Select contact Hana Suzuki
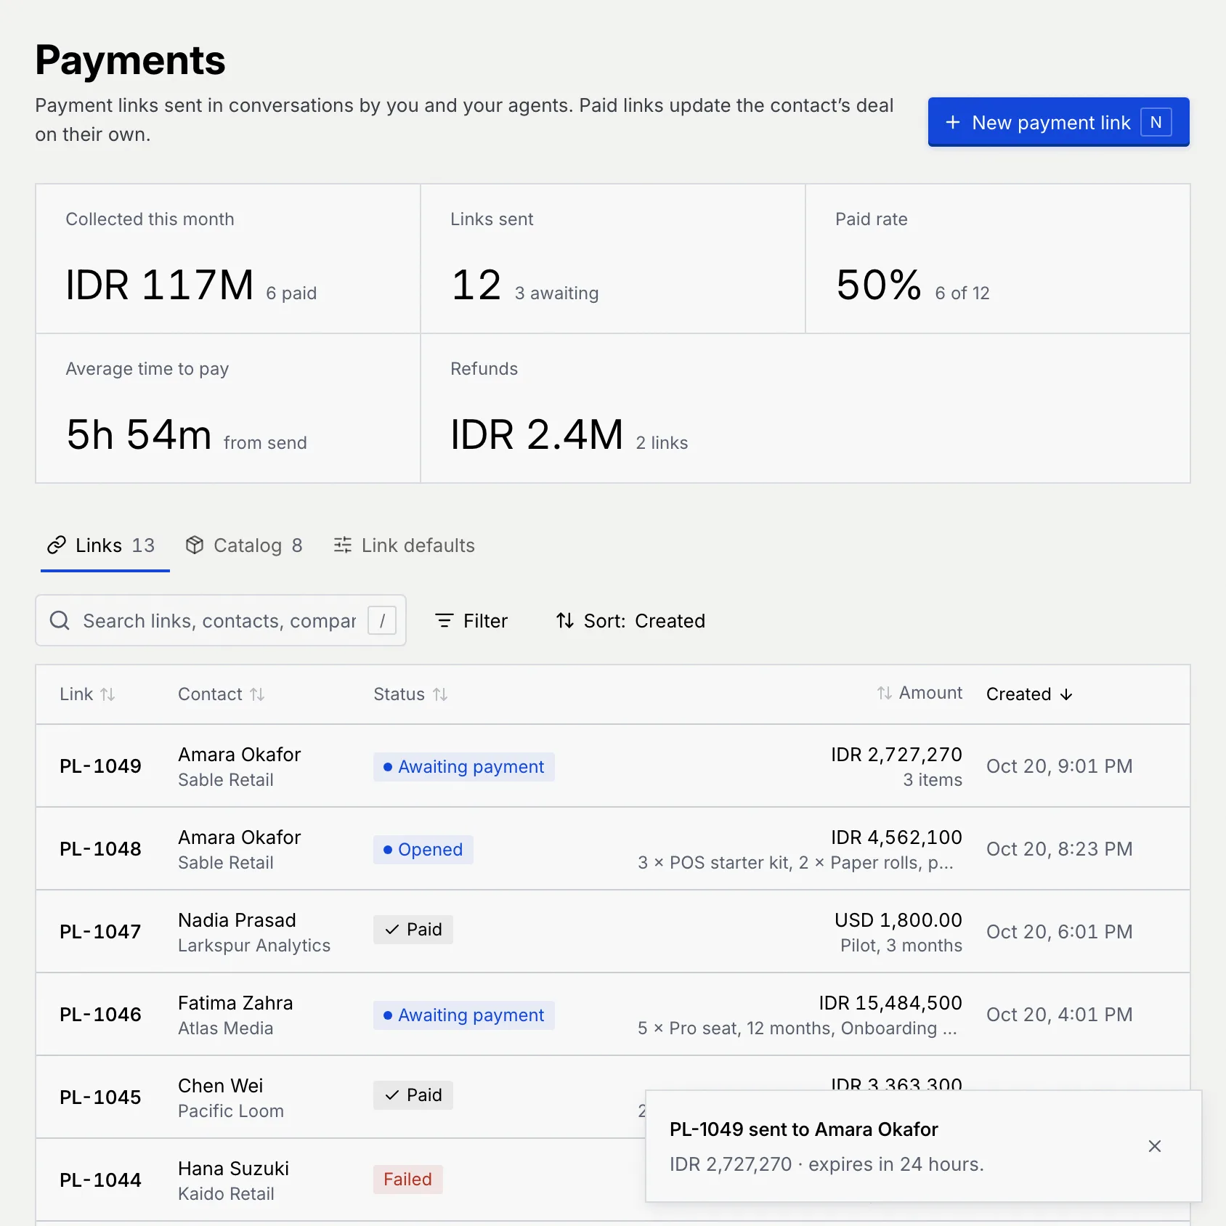Screen dimensions: 1226x1226 coord(233,1169)
